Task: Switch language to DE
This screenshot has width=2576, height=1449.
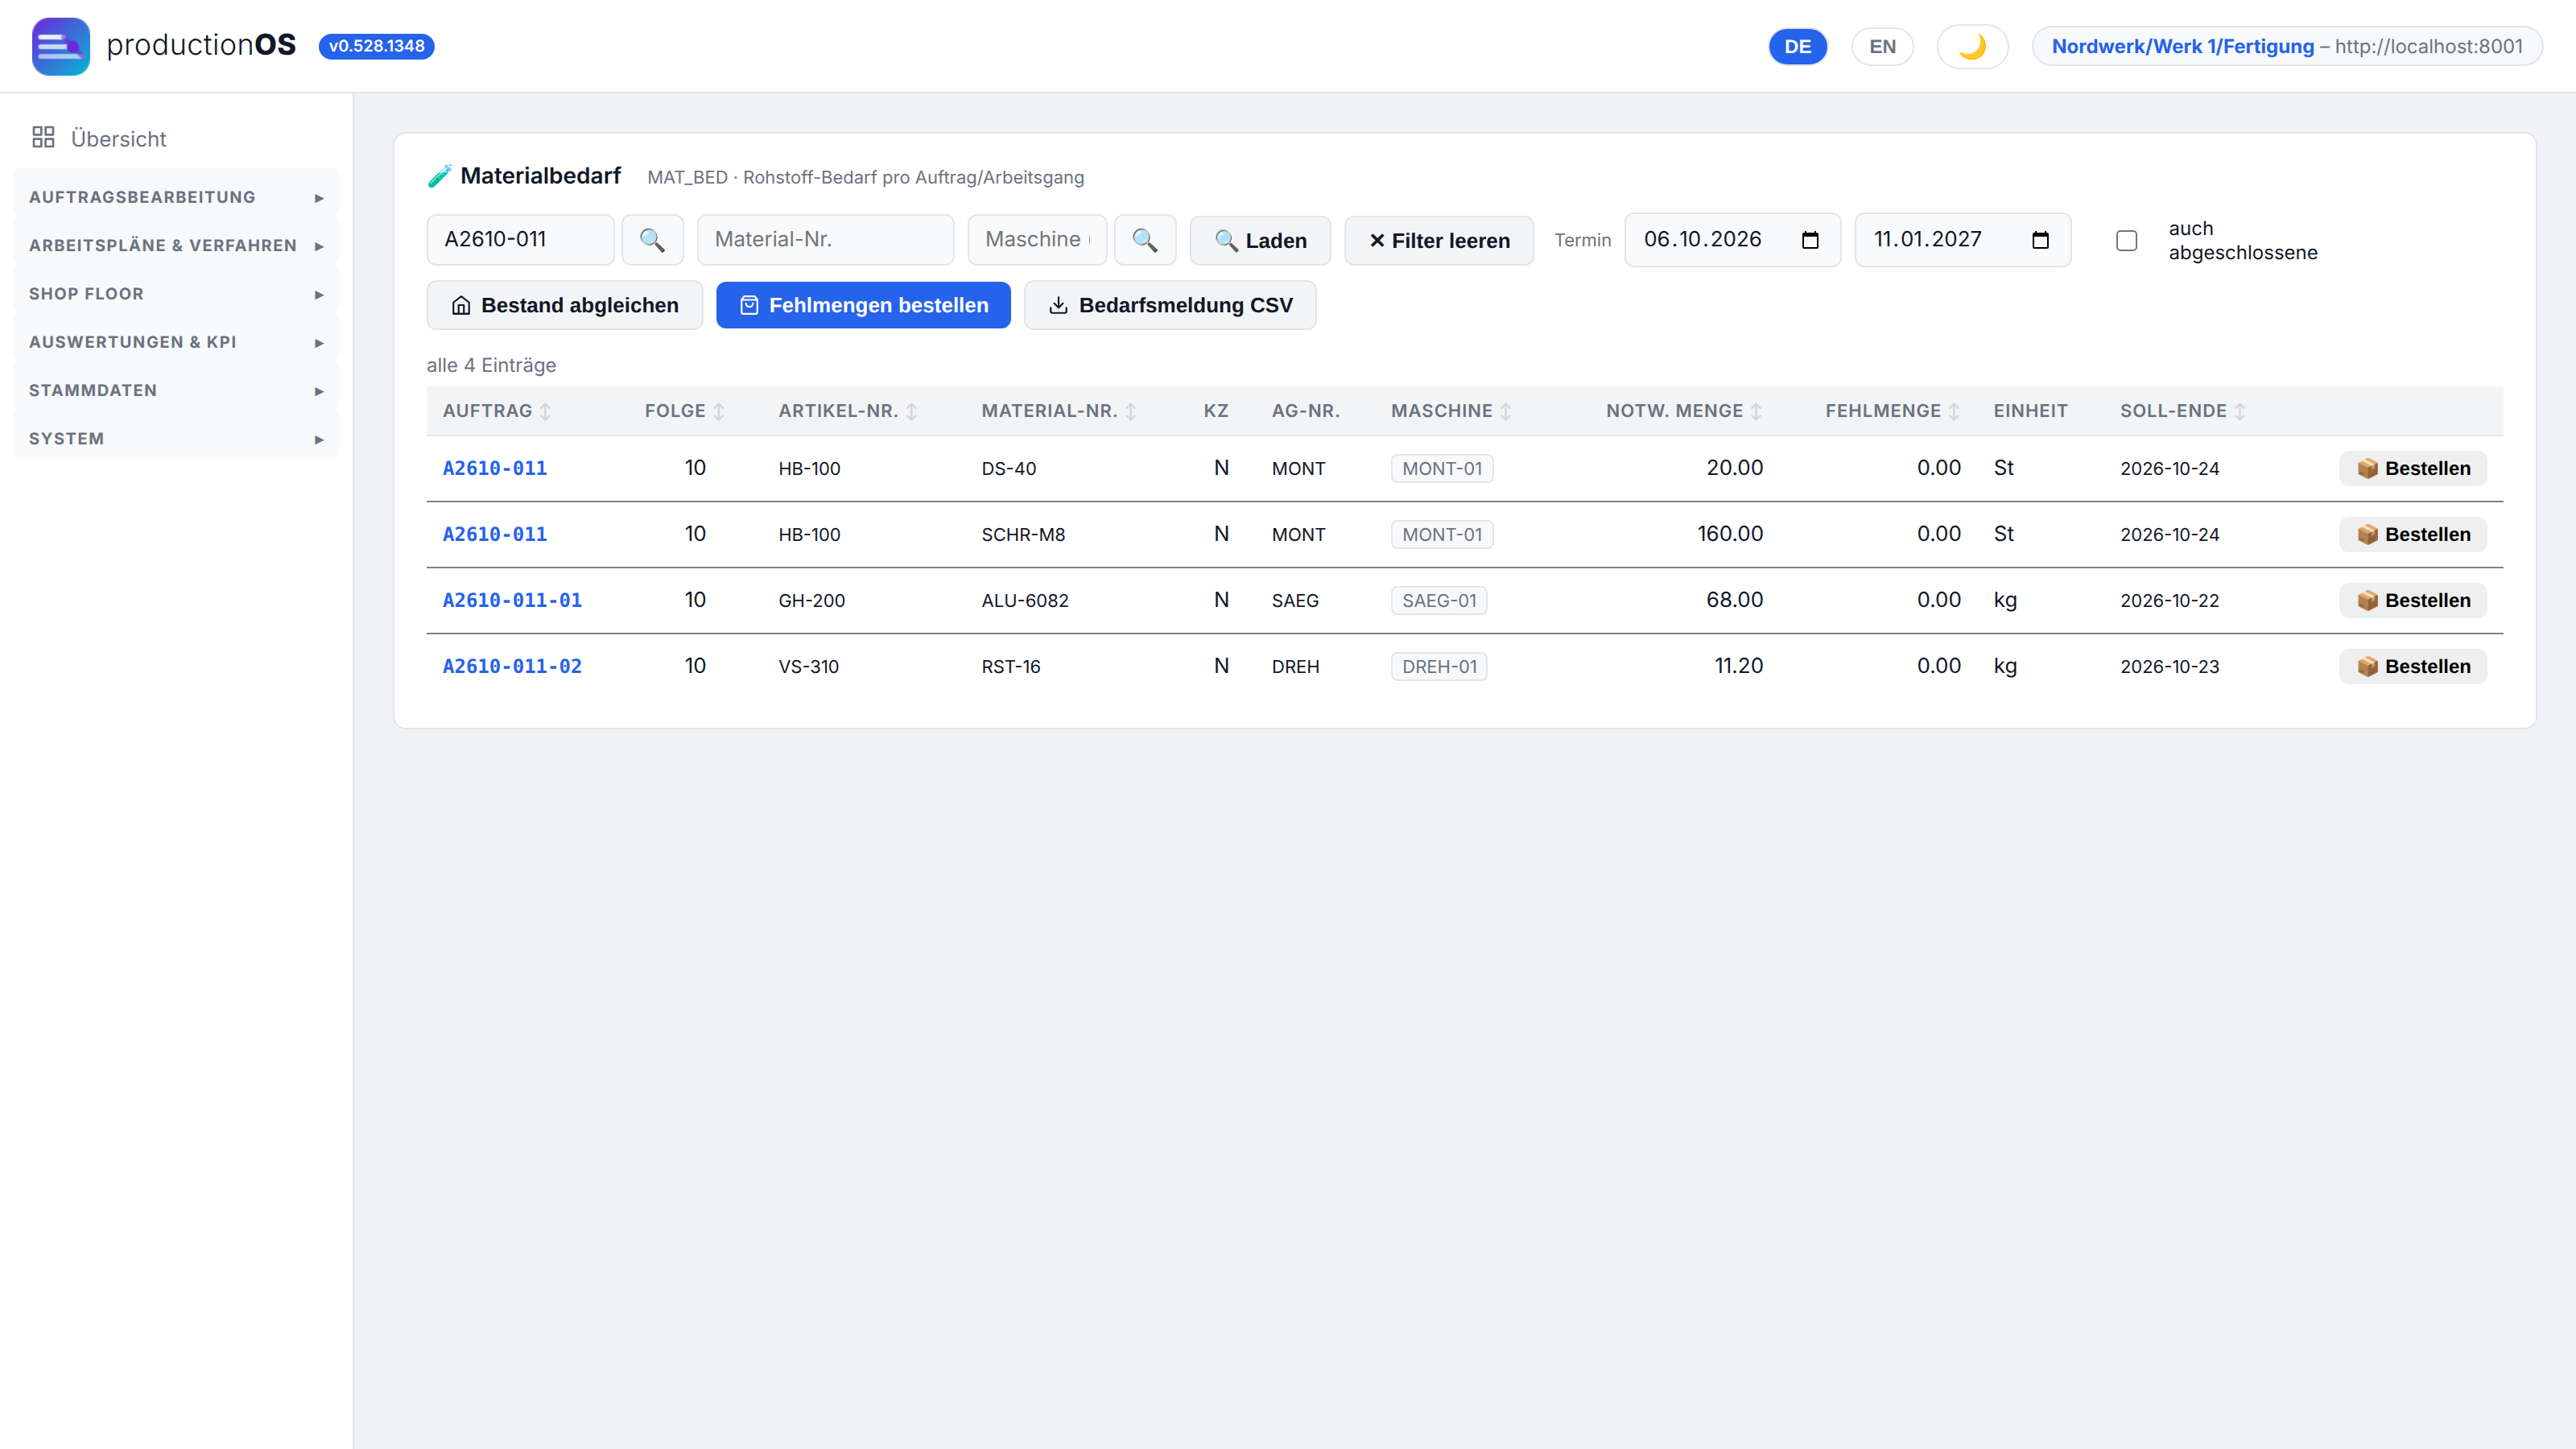Action: (1798, 47)
